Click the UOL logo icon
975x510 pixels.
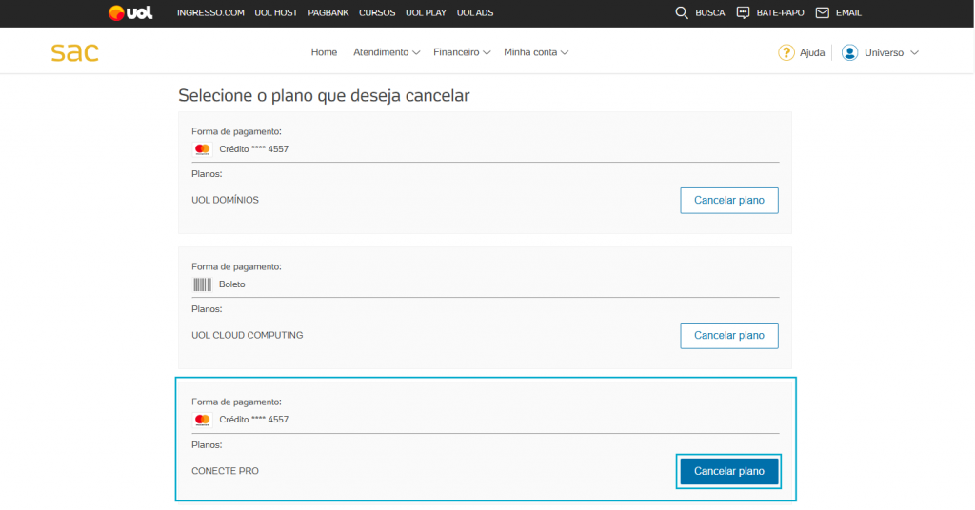[130, 13]
